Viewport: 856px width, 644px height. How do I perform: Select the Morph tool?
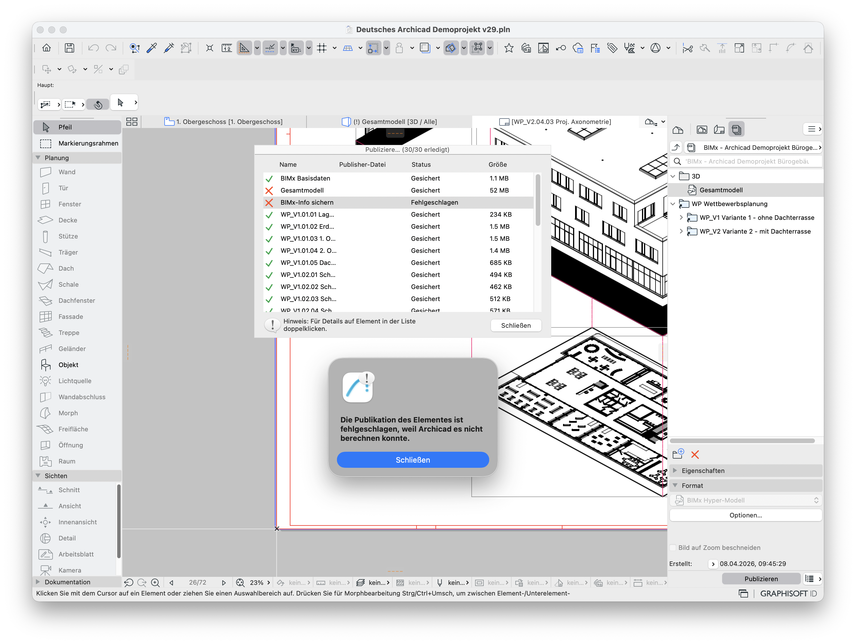tap(77, 413)
